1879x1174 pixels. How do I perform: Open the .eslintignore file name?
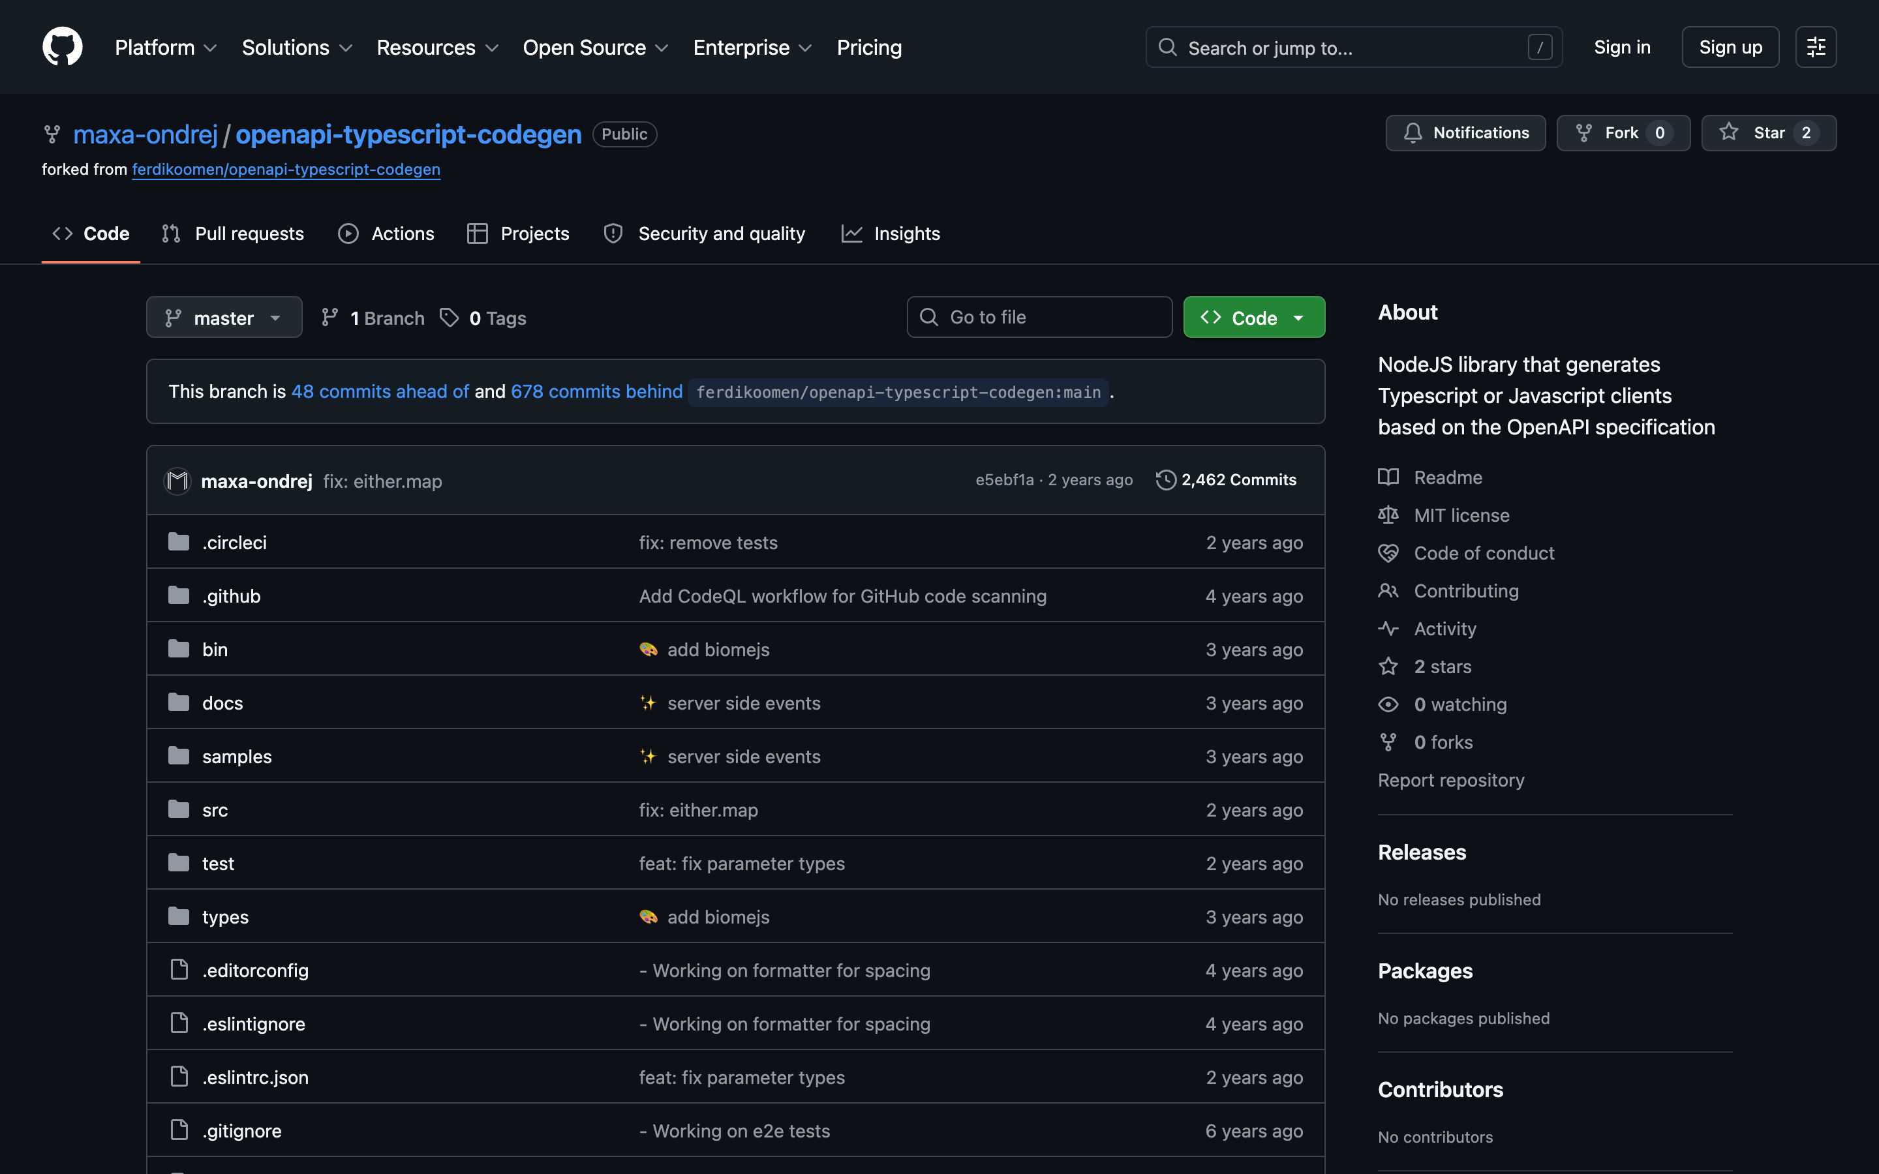[253, 1024]
